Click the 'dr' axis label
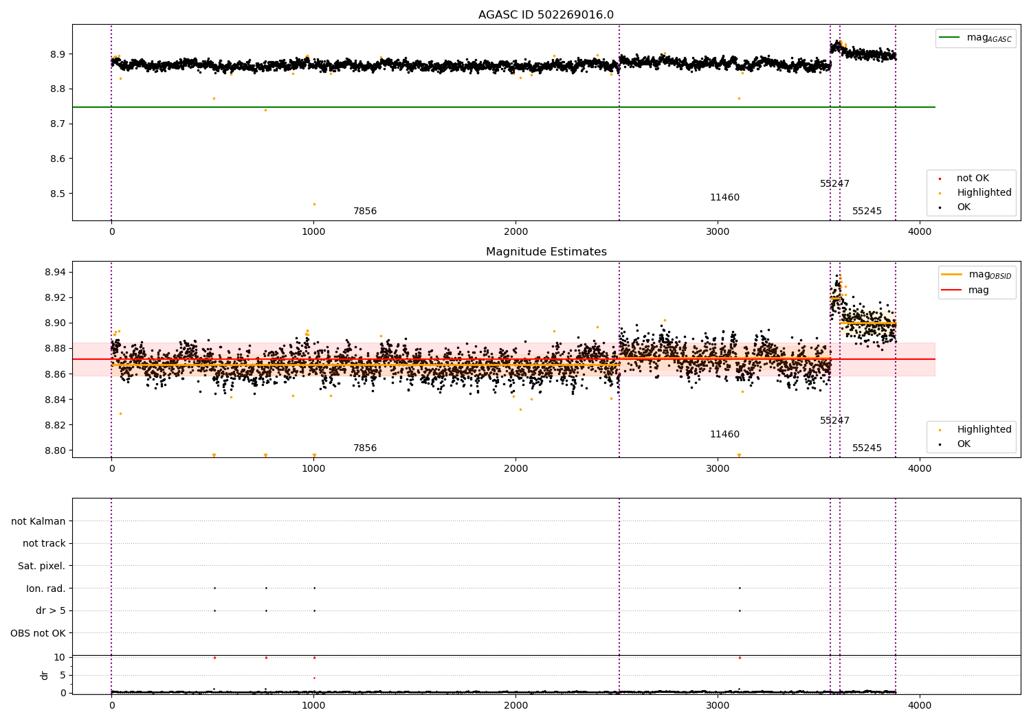This screenshot has height=721, width=1031. coord(45,675)
